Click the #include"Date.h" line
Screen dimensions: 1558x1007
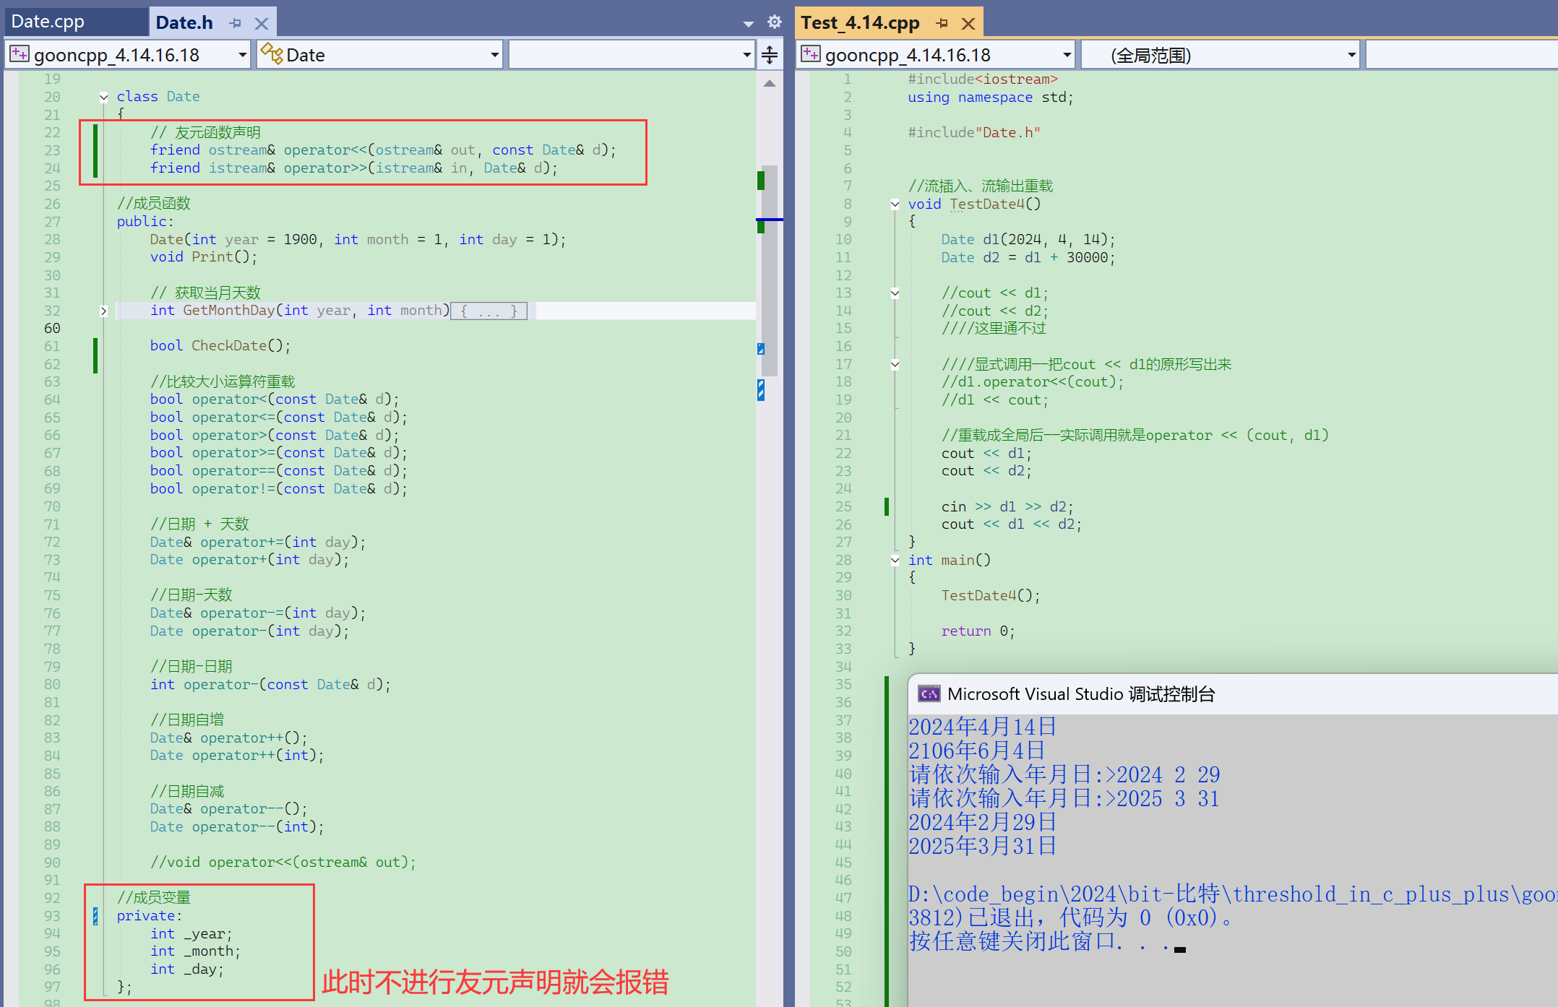tap(974, 133)
